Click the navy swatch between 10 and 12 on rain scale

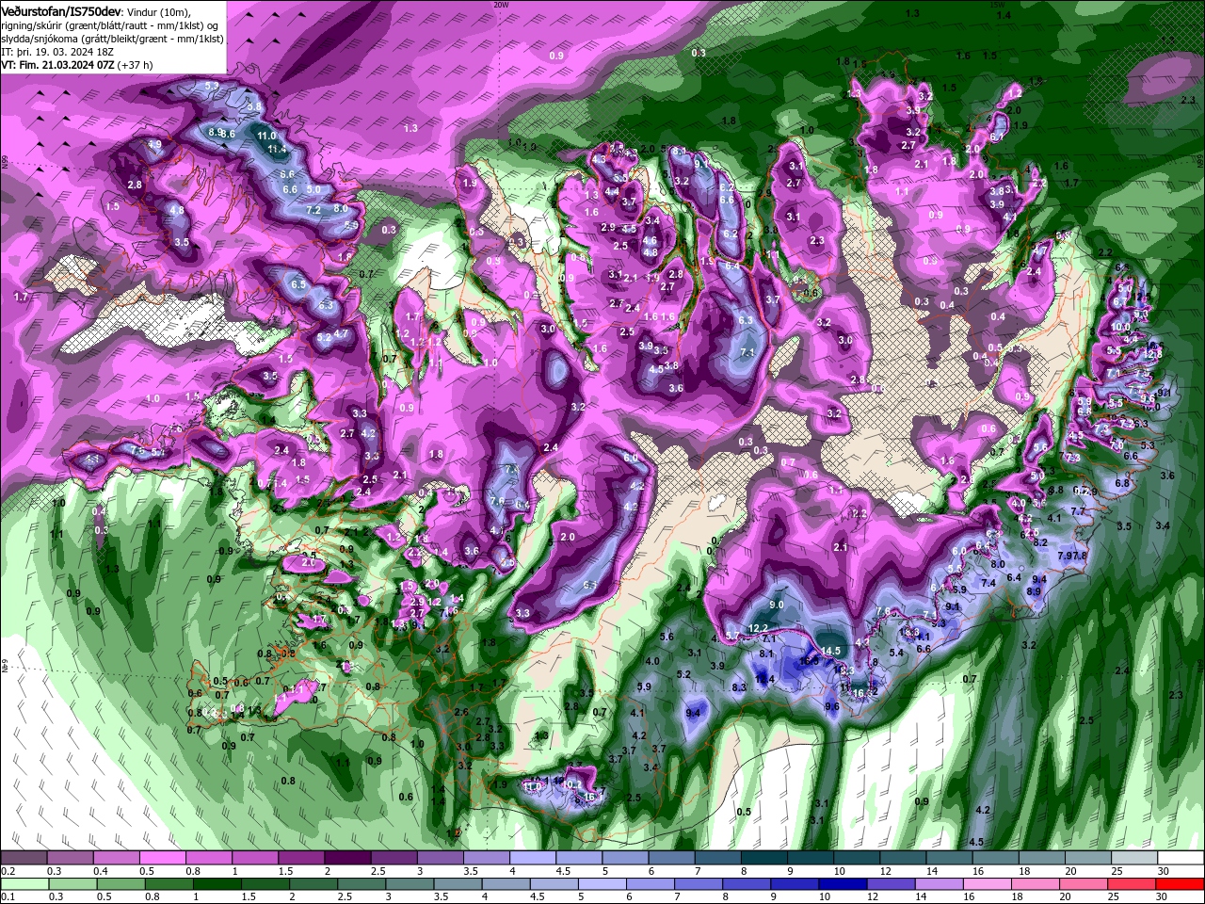[x=841, y=884]
